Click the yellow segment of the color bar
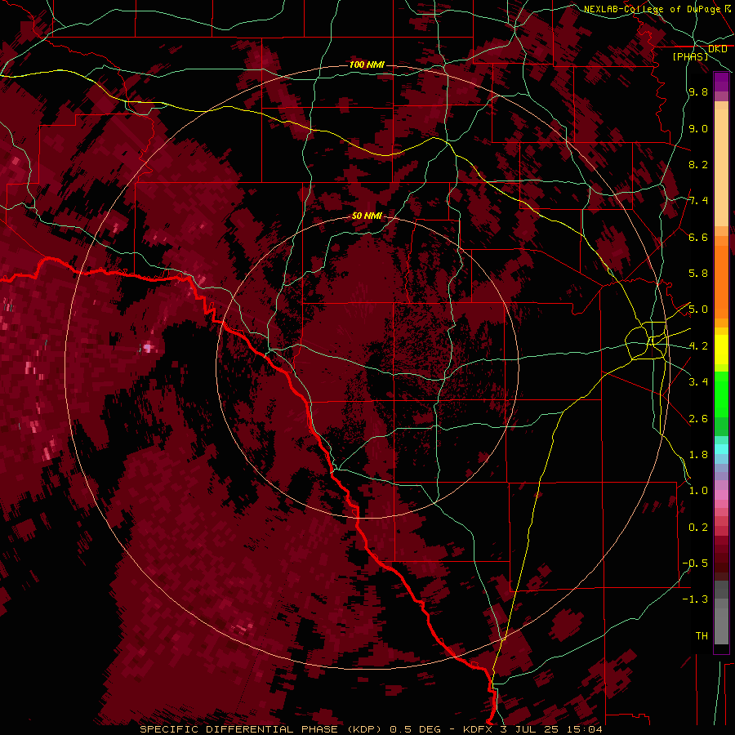The image size is (735, 735). coord(721,350)
